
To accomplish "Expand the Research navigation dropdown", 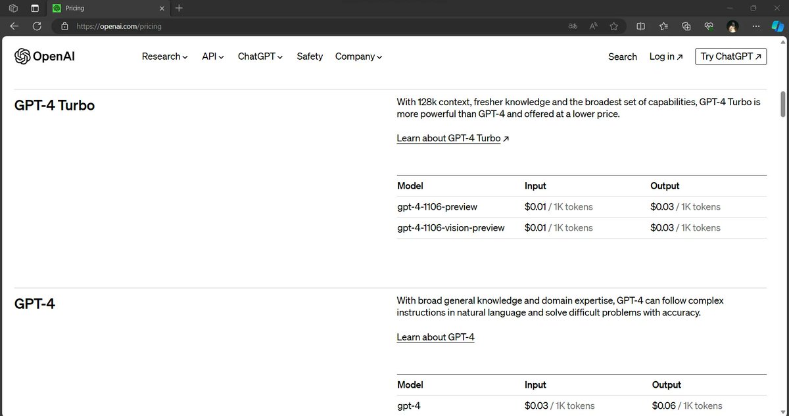I will click(x=164, y=57).
